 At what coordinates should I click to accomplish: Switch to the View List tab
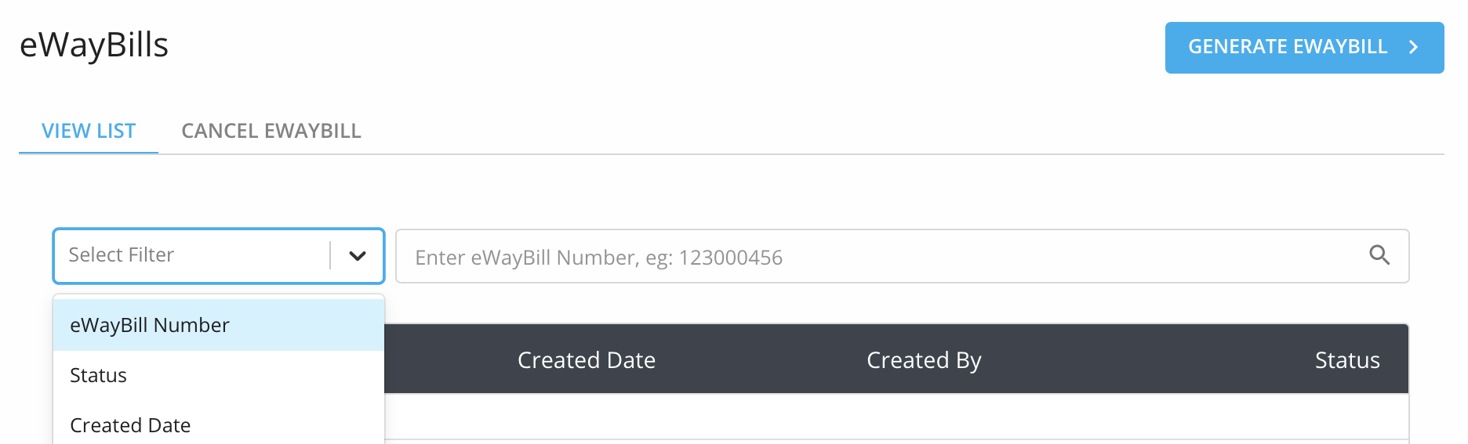click(89, 131)
